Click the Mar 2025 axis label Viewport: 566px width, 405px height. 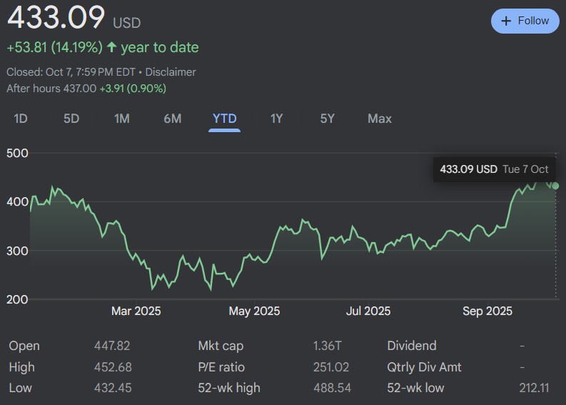pos(136,311)
